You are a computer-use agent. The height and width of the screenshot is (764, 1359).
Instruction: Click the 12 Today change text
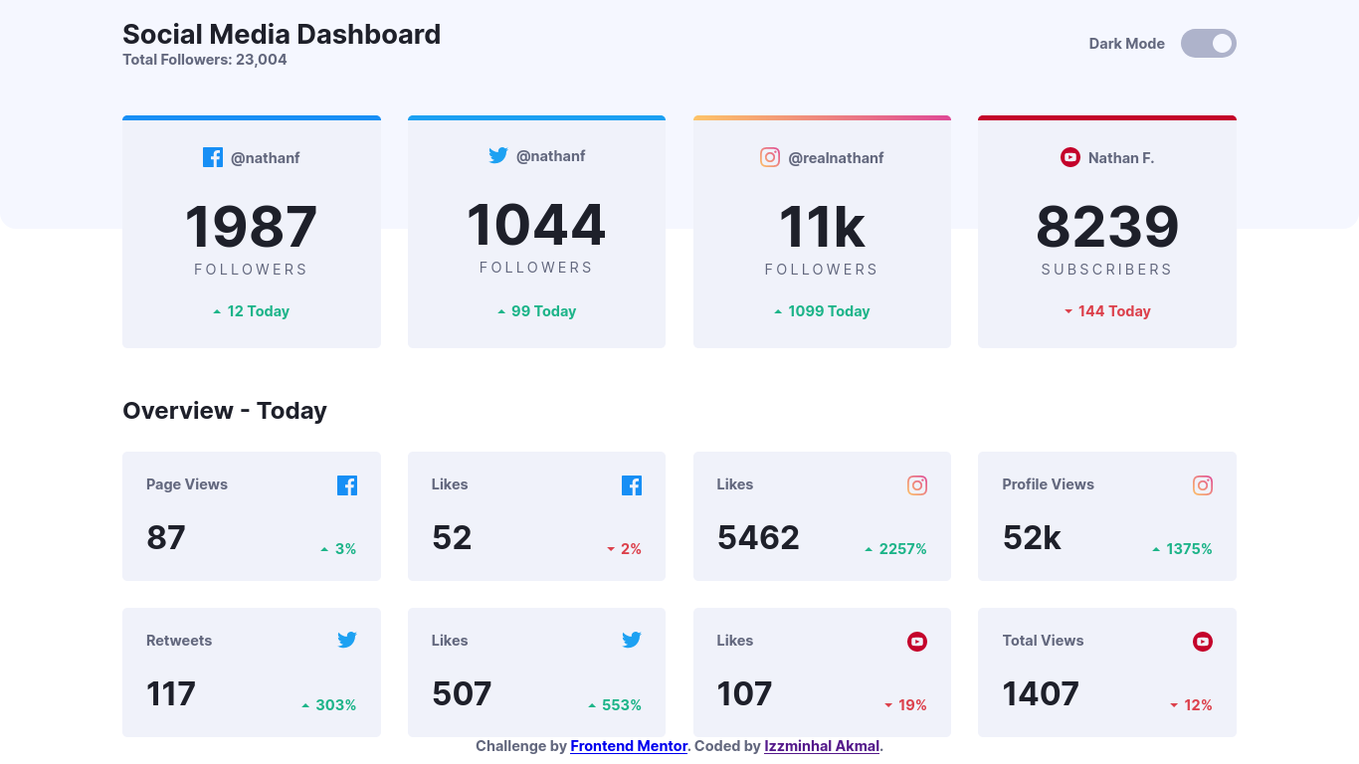[259, 311]
